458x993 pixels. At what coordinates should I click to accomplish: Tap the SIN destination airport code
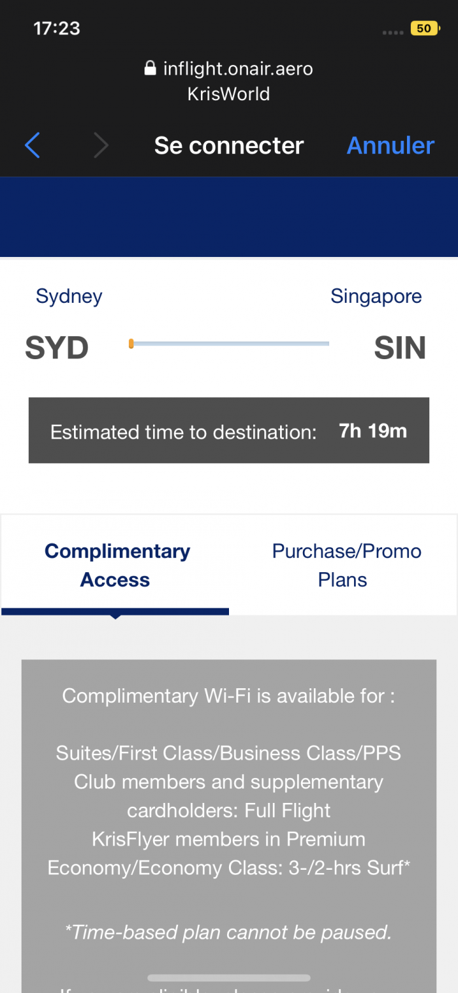(x=400, y=348)
